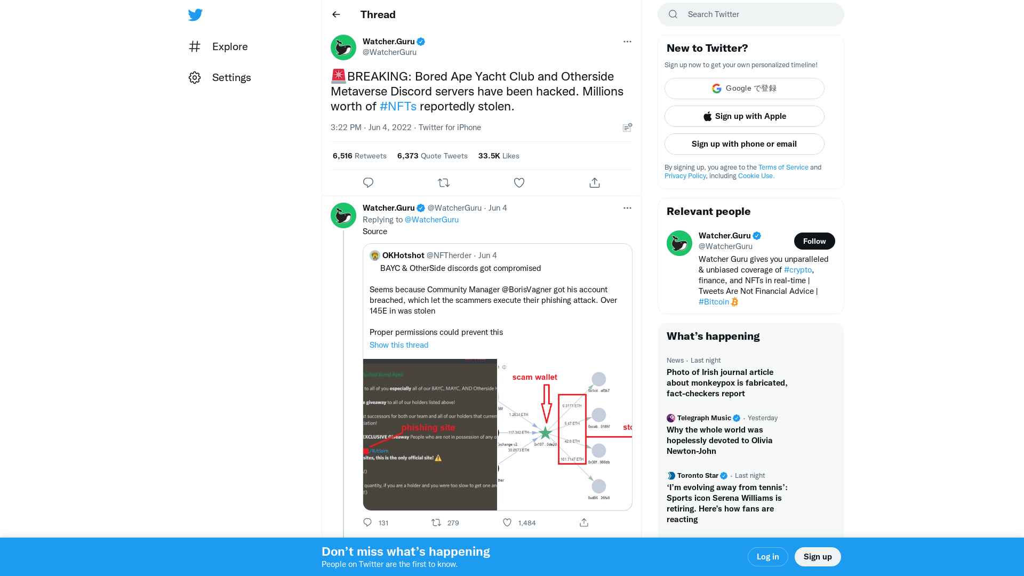This screenshot has height=576, width=1024.
Task: Like OKHotshot's embedded tweet
Action: click(x=507, y=523)
